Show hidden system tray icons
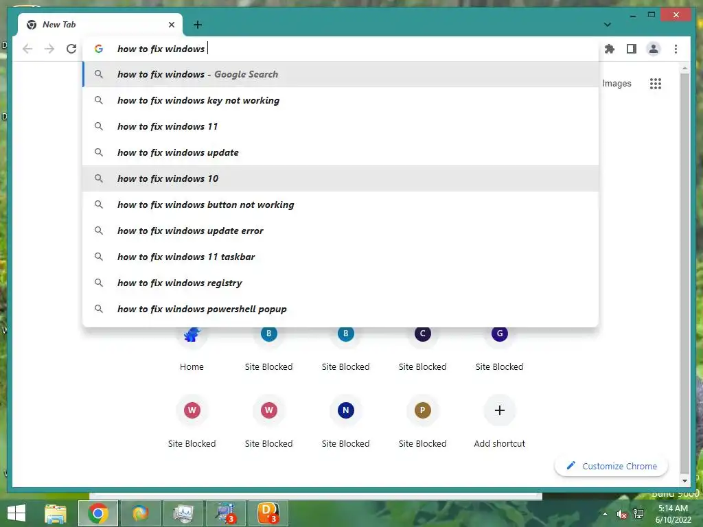The width and height of the screenshot is (703, 527). [x=605, y=514]
